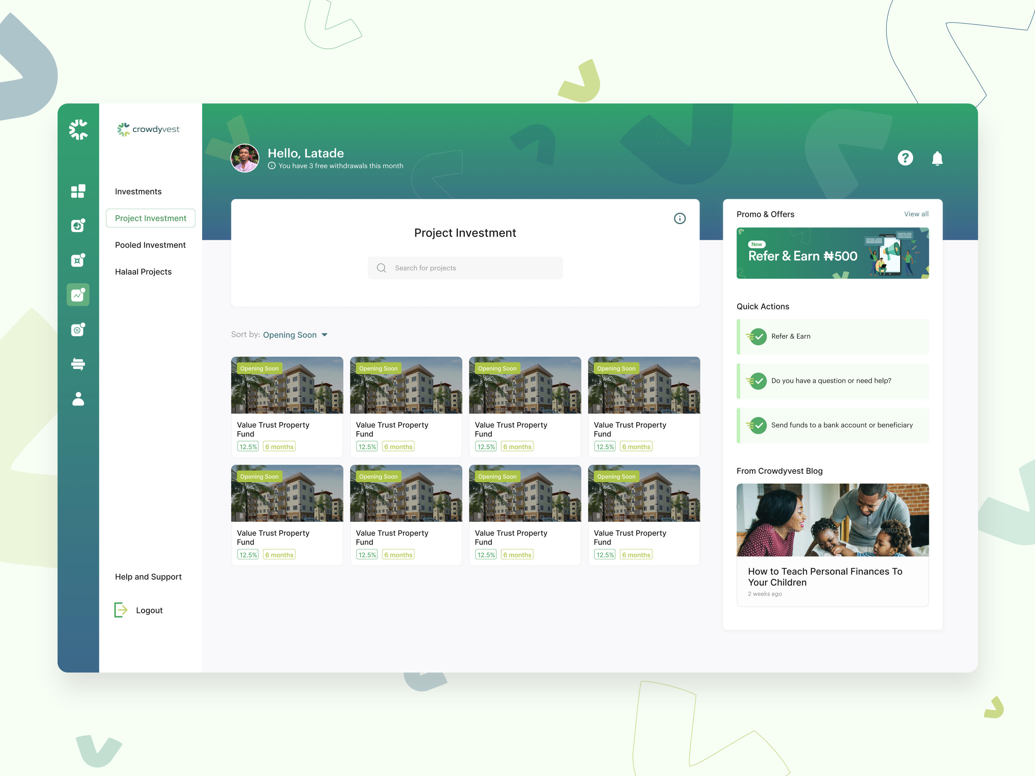Open the Refer & Earn ₦500 banner
Viewport: 1035px width, 776px height.
point(832,253)
